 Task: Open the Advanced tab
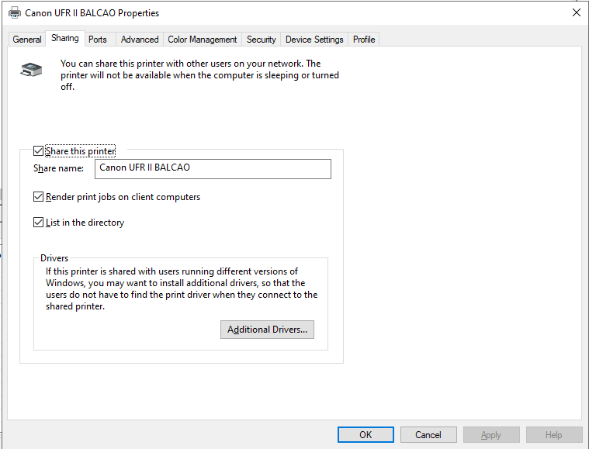click(140, 40)
